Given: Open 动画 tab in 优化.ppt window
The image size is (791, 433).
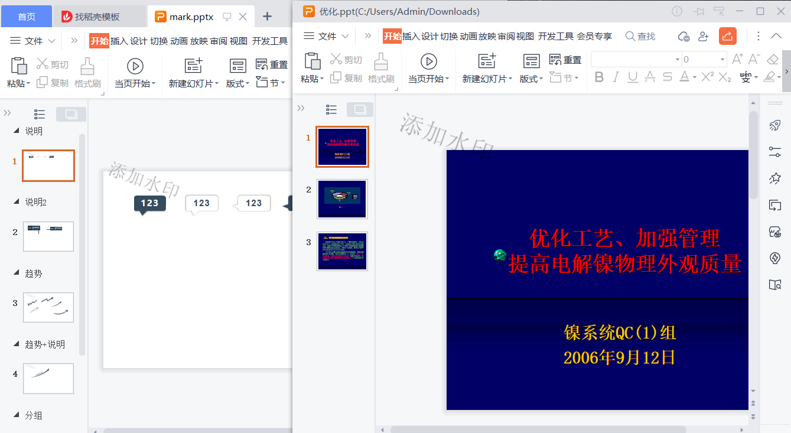Looking at the screenshot, I should pyautogui.click(x=468, y=36).
